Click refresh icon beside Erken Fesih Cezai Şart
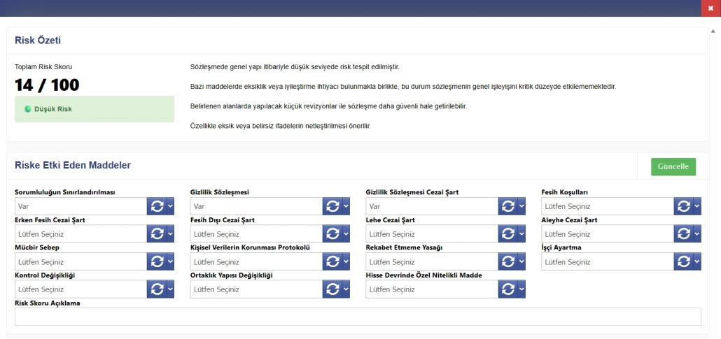This screenshot has height=339, width=721. pos(157,234)
